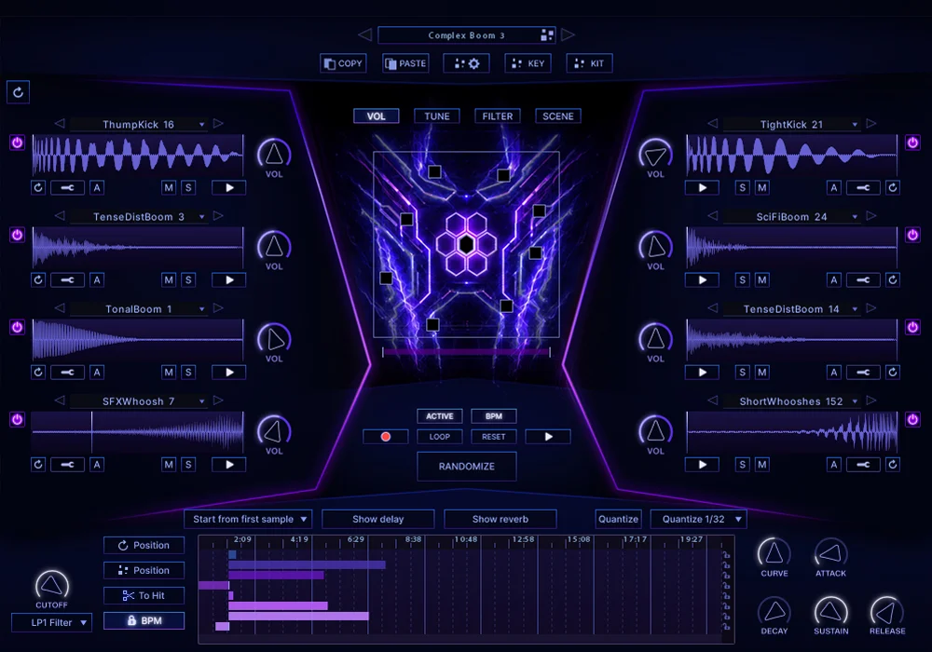The image size is (932, 652).
Task: Open the LP1 Filter type dropdown
Action: click(51, 622)
